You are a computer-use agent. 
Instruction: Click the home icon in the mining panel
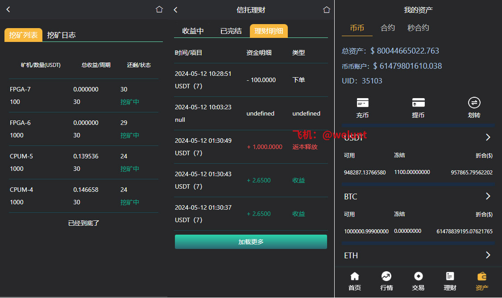159,9
